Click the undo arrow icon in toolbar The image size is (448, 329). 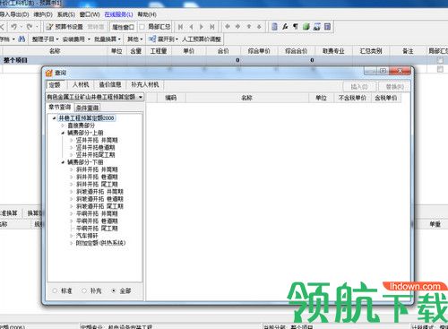pos(13,27)
